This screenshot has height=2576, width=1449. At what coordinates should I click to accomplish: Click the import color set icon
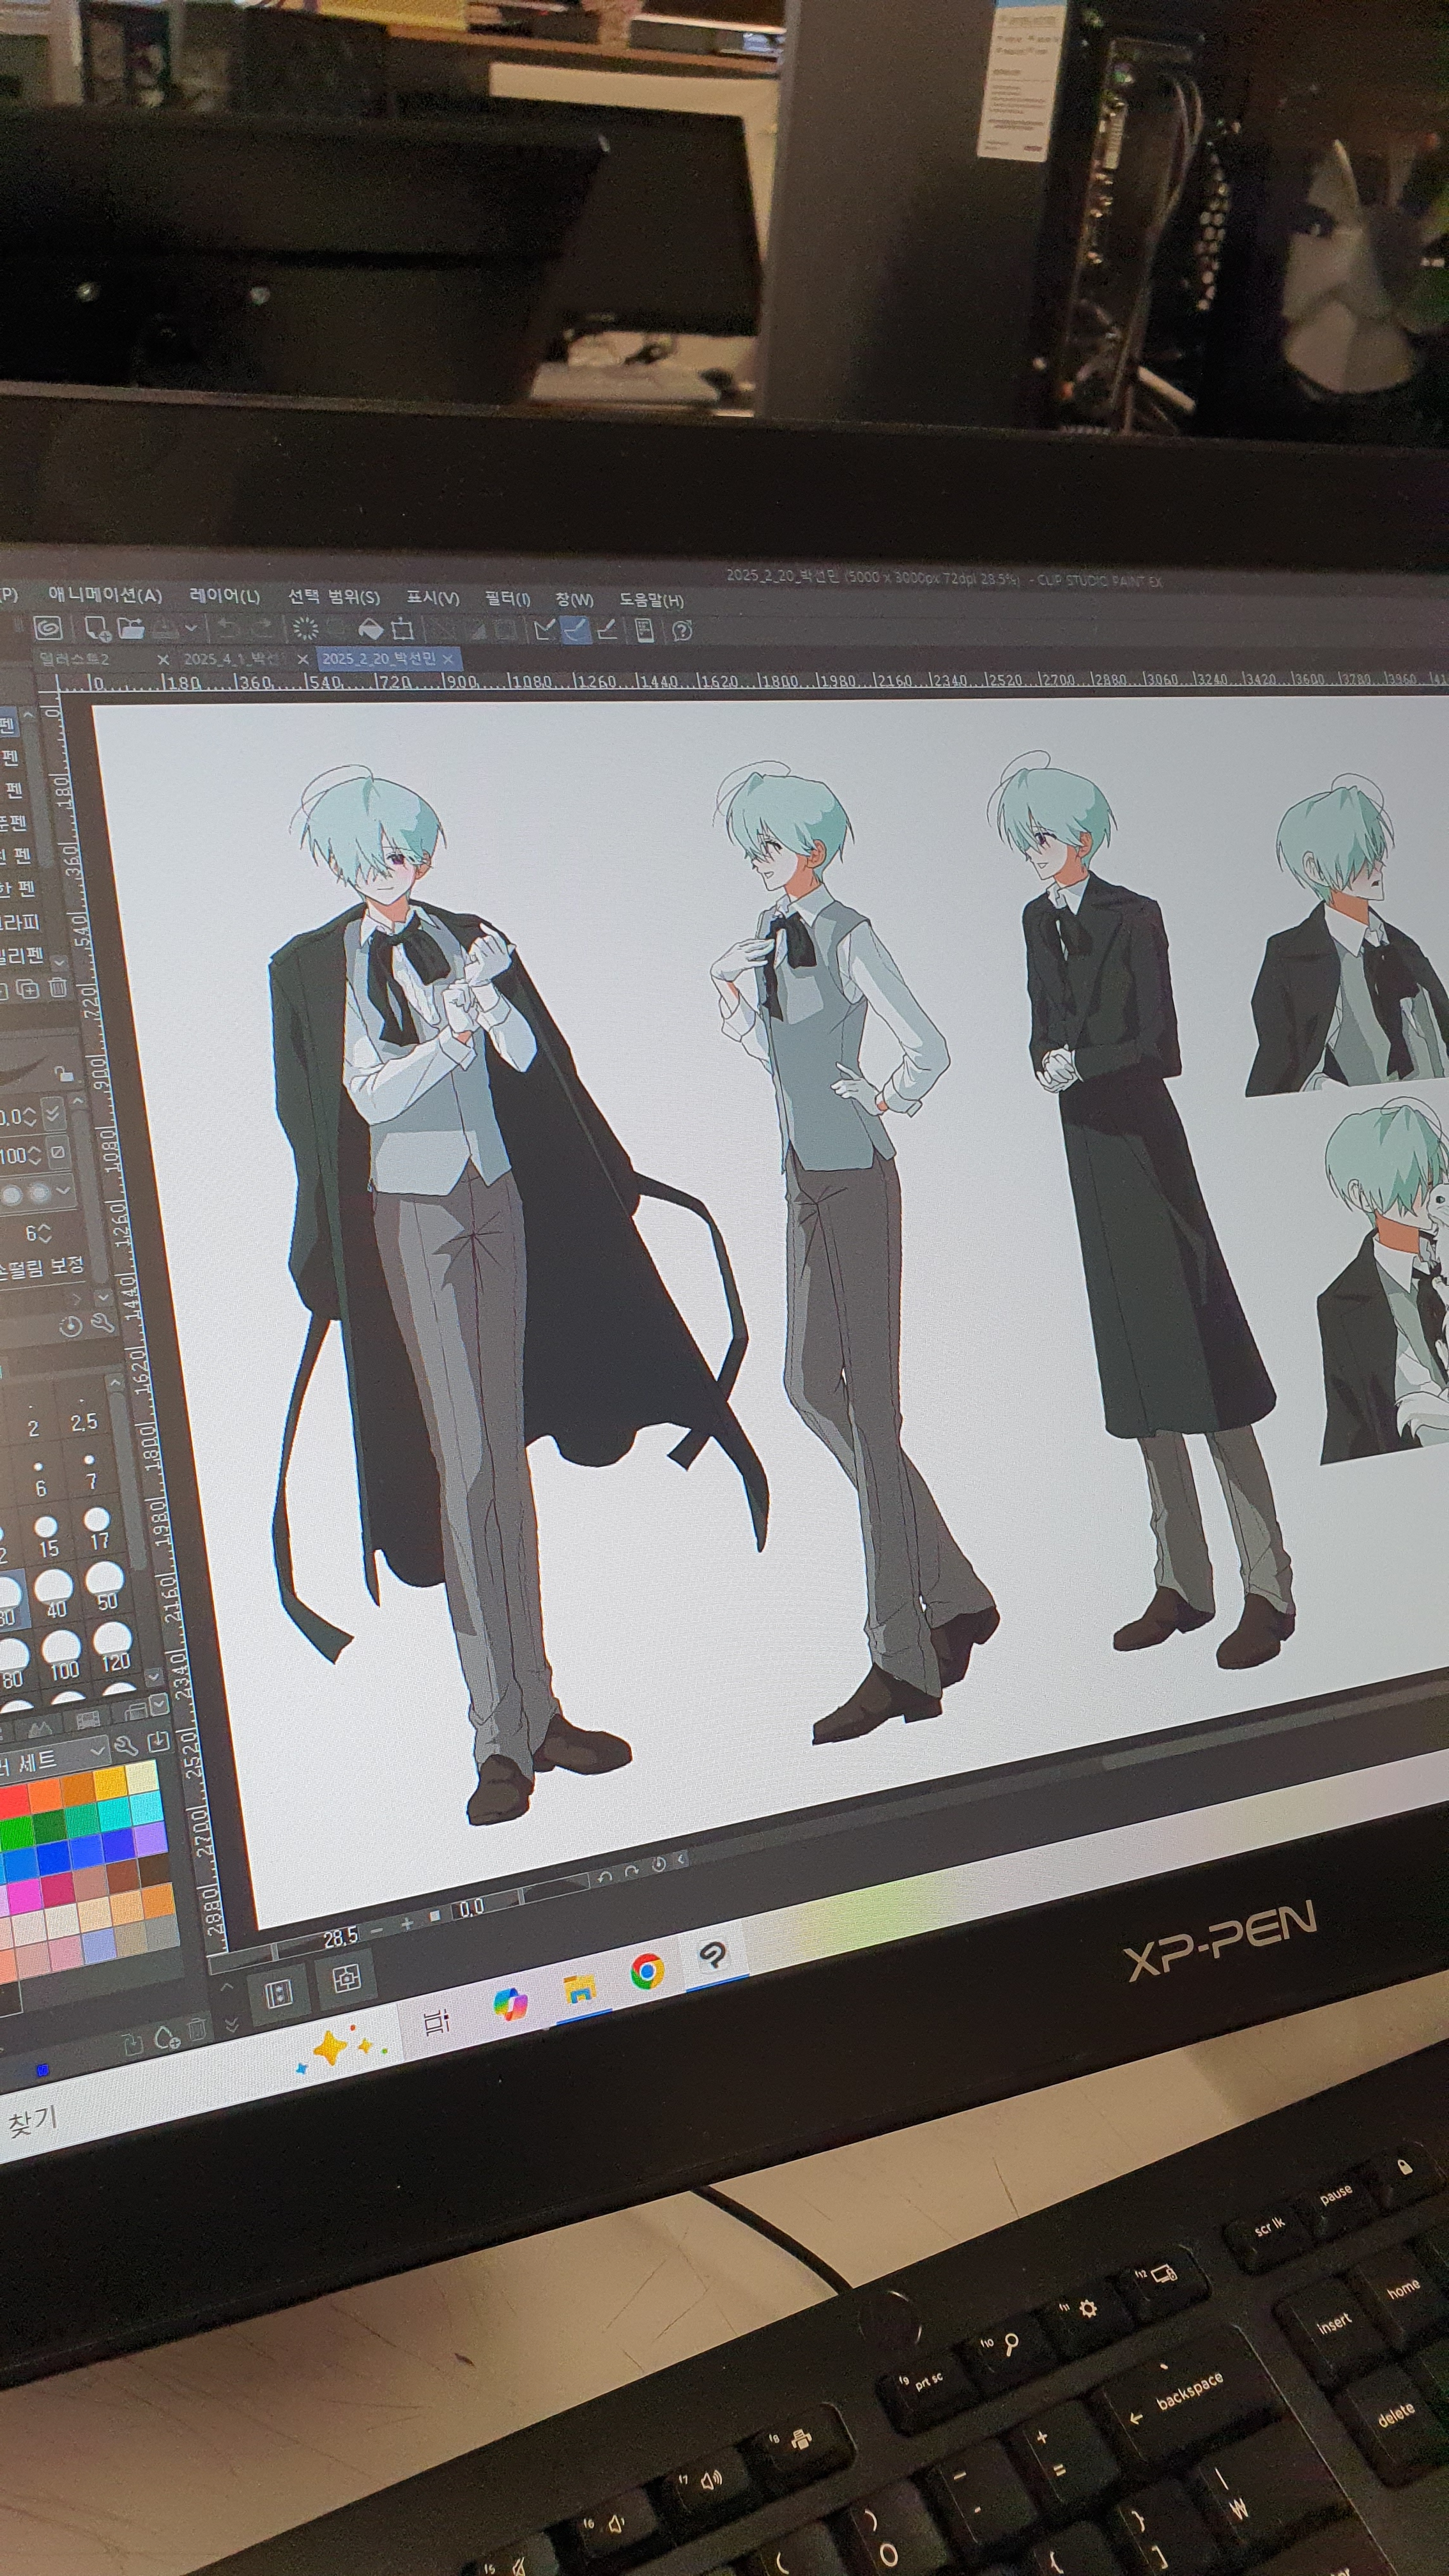(158, 1743)
